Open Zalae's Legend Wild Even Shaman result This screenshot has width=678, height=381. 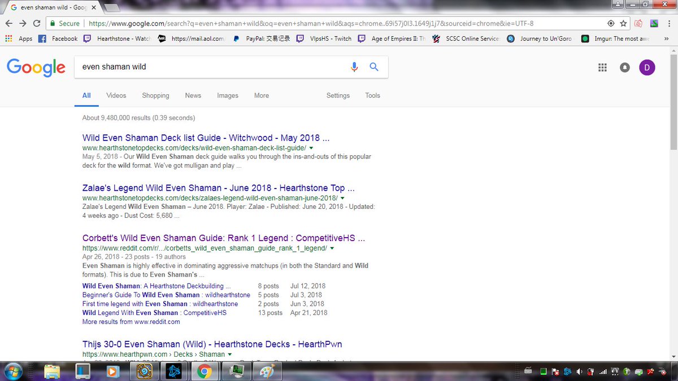(x=218, y=188)
